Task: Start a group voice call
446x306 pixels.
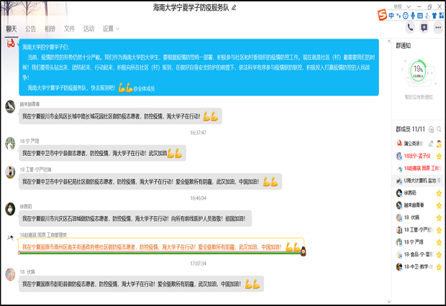Action: [409, 27]
